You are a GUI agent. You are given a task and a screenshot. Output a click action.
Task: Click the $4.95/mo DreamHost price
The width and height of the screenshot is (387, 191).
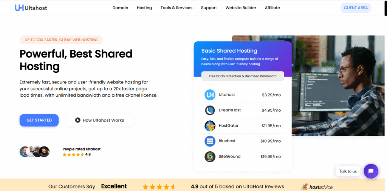coord(271,110)
